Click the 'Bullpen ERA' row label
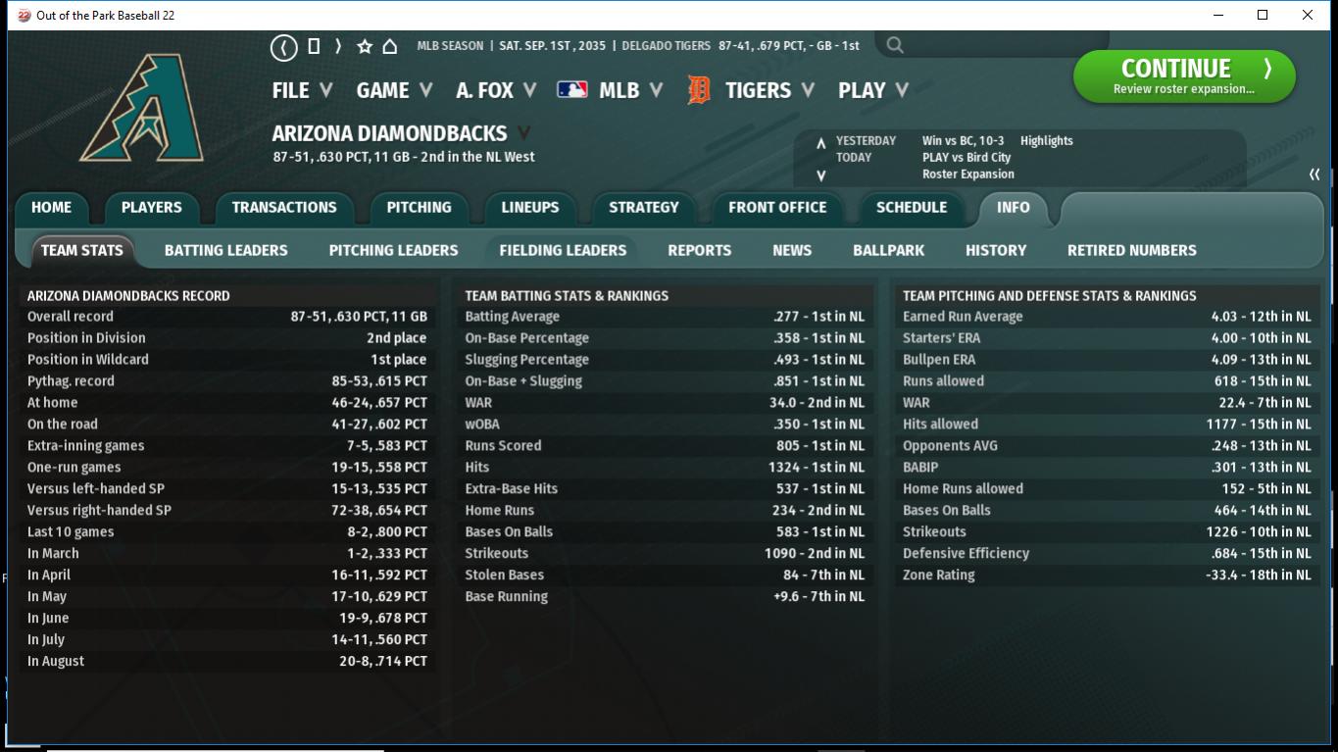 pyautogui.click(x=939, y=360)
